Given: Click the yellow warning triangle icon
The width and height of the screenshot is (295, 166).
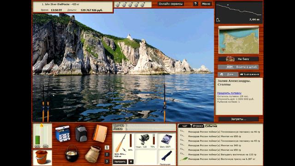Looking at the screenshot, I should [x=41, y=125].
